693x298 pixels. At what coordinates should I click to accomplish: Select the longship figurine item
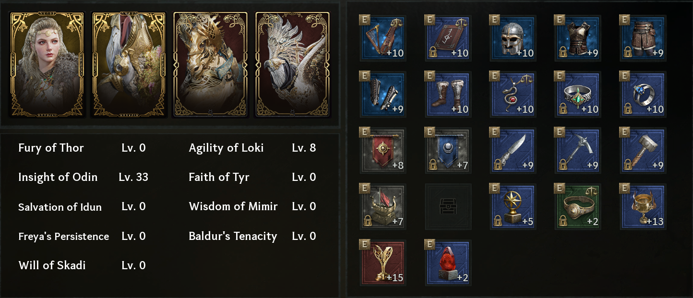coord(383,206)
